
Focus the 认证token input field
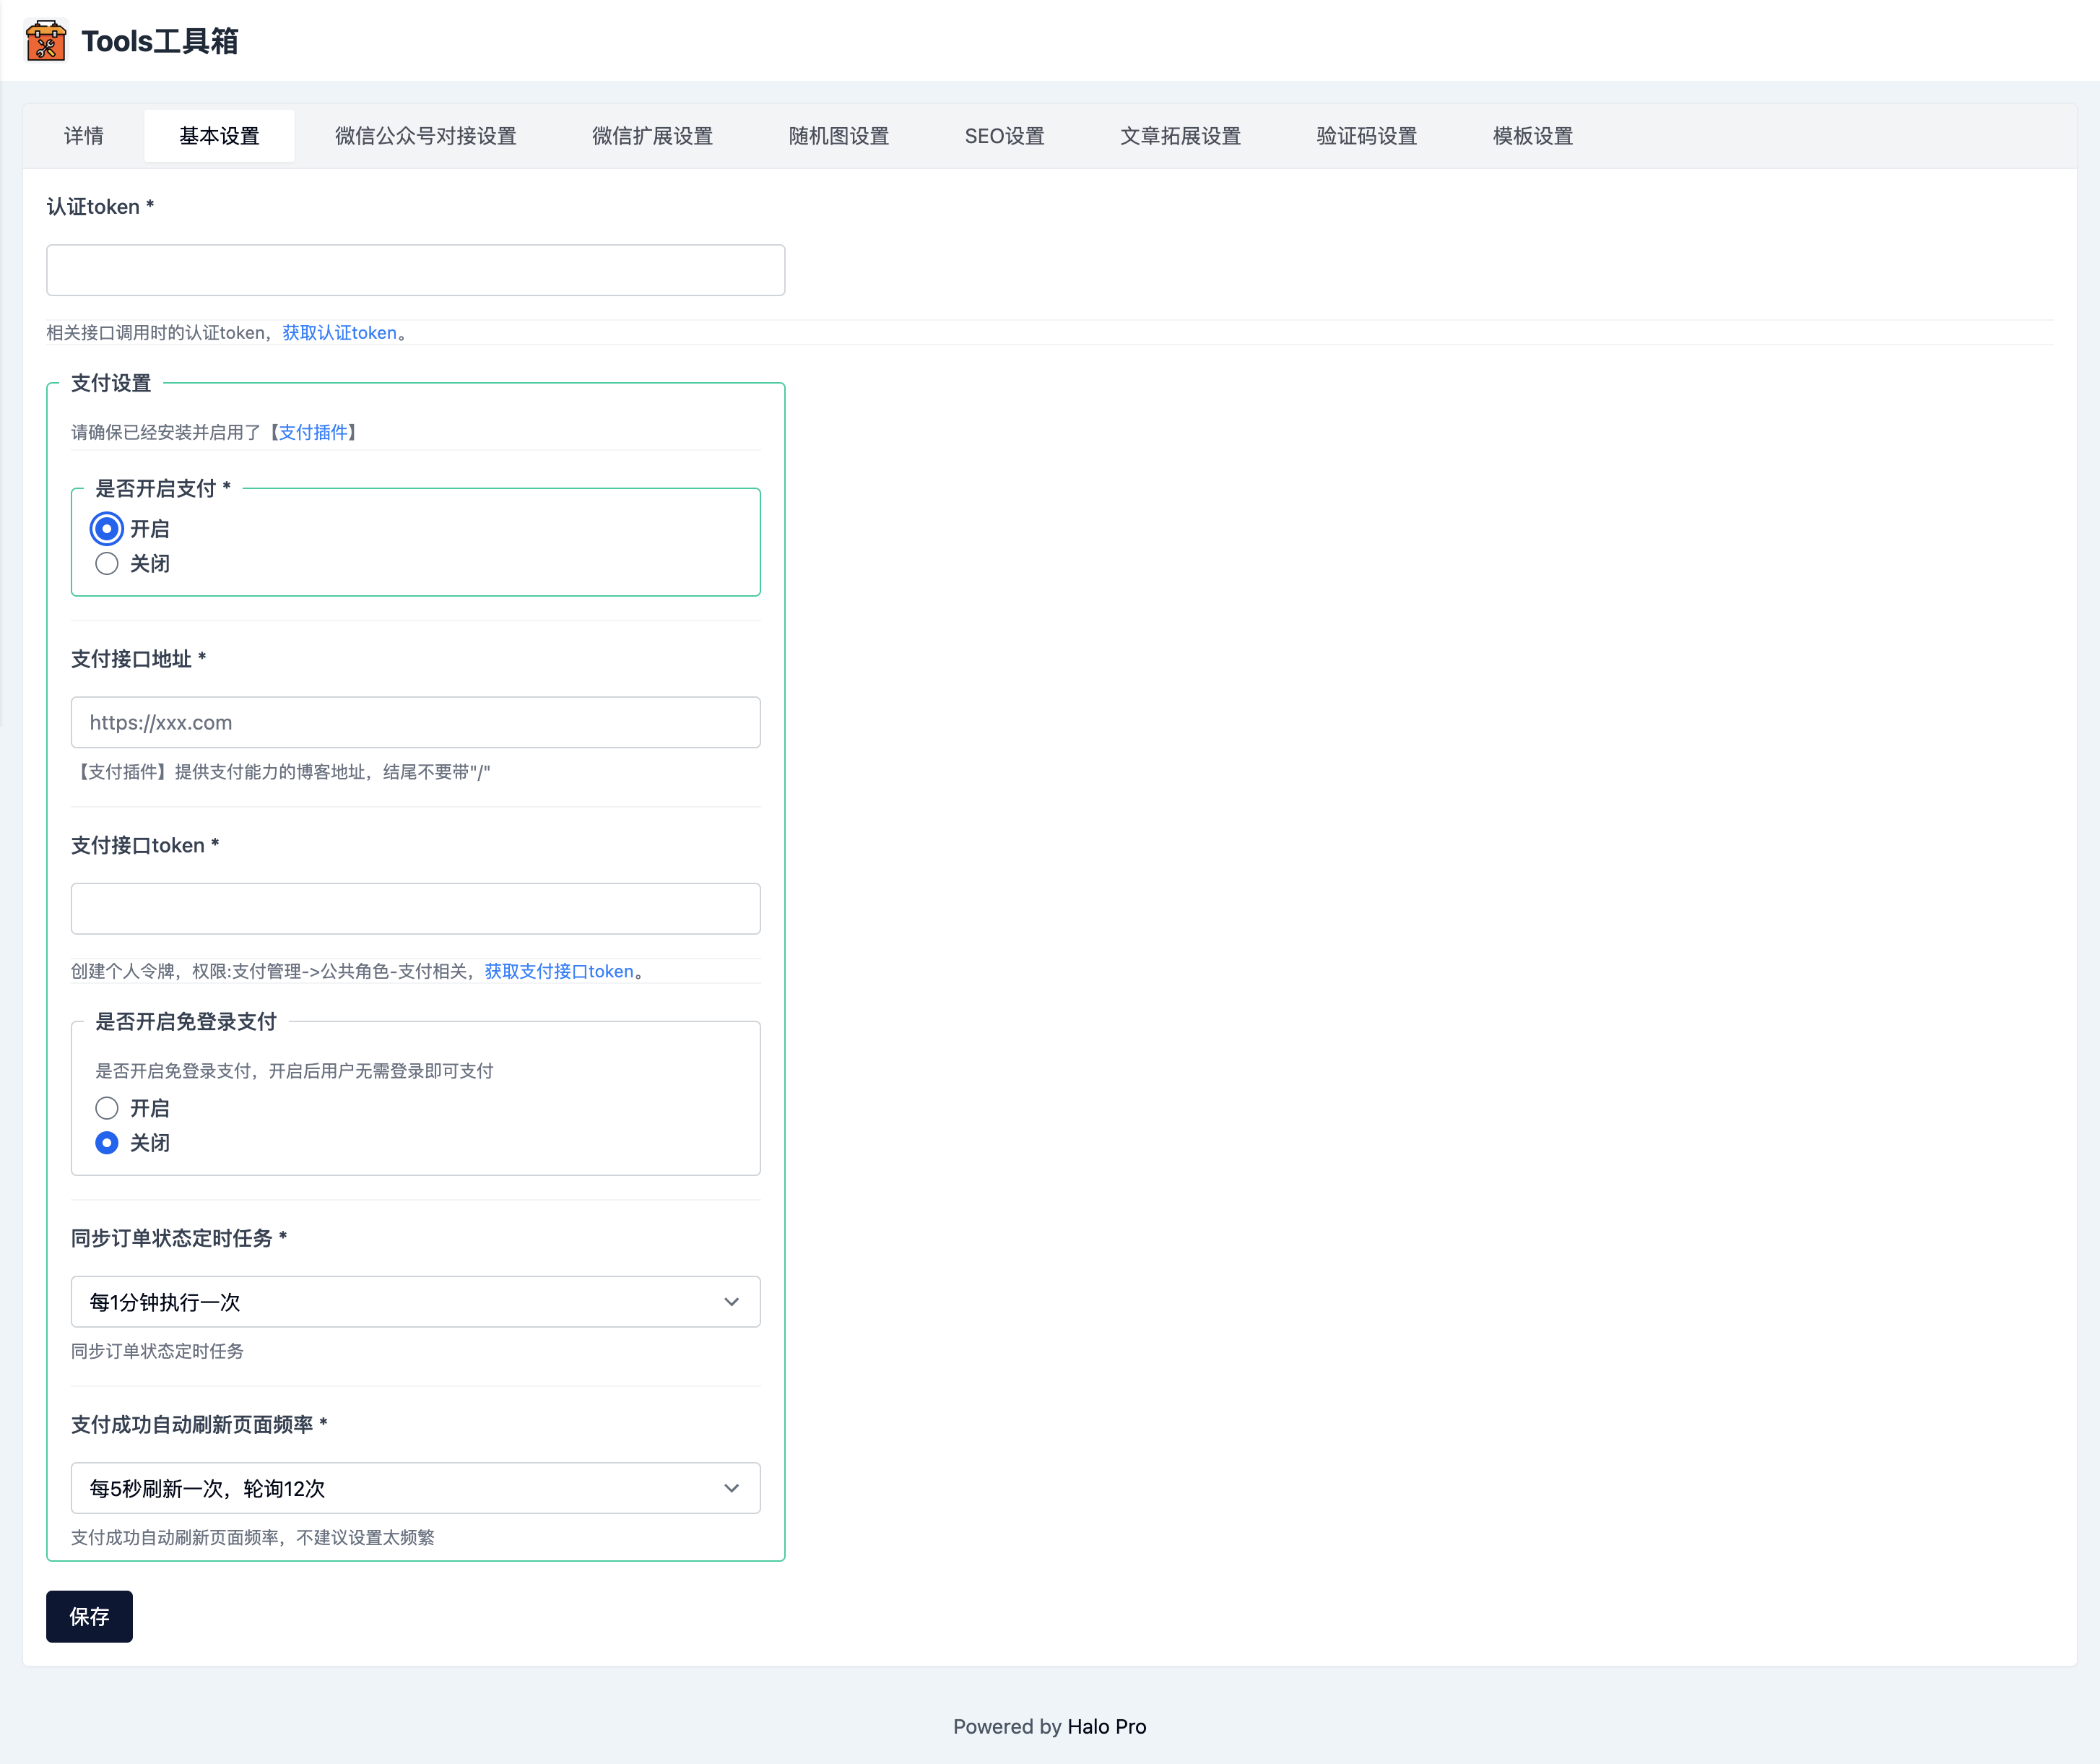pyautogui.click(x=415, y=270)
